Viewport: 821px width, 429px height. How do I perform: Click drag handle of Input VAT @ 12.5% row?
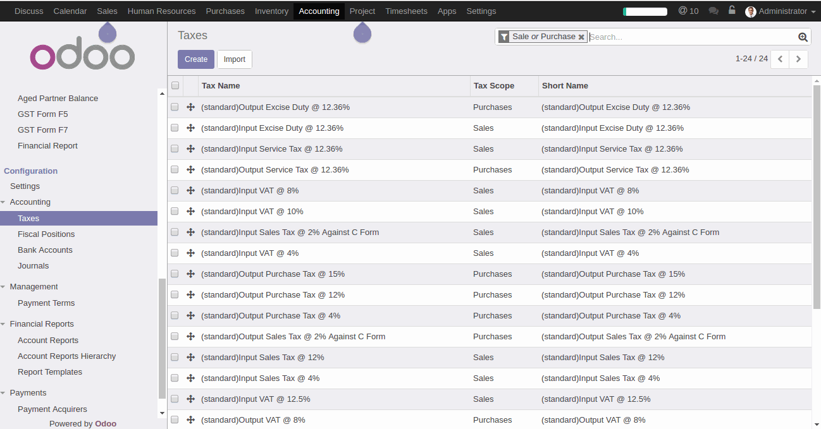[190, 399]
